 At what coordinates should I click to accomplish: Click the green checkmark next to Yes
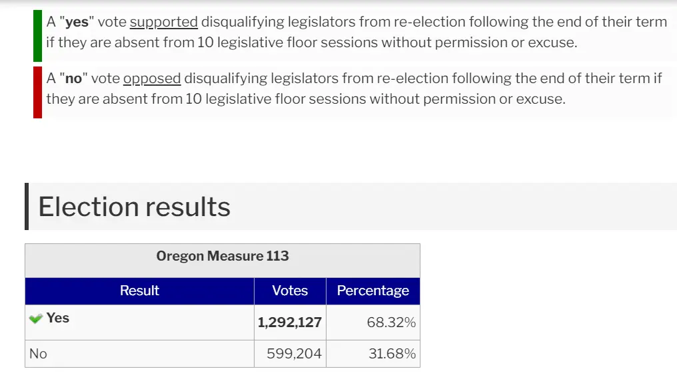35,318
